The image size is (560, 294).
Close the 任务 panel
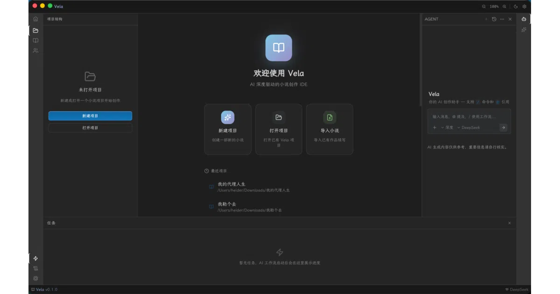coord(510,223)
